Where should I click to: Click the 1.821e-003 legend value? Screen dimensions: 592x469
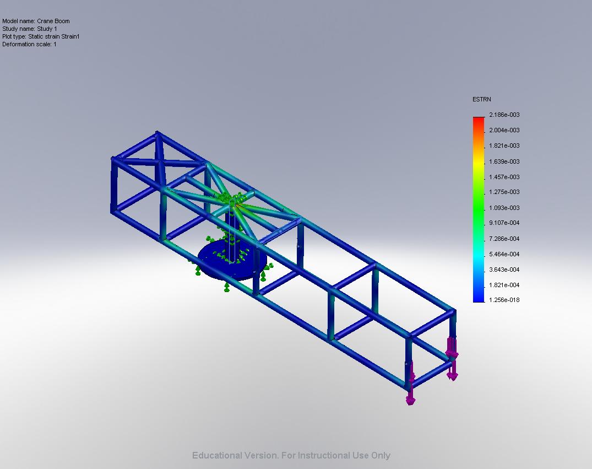(504, 145)
